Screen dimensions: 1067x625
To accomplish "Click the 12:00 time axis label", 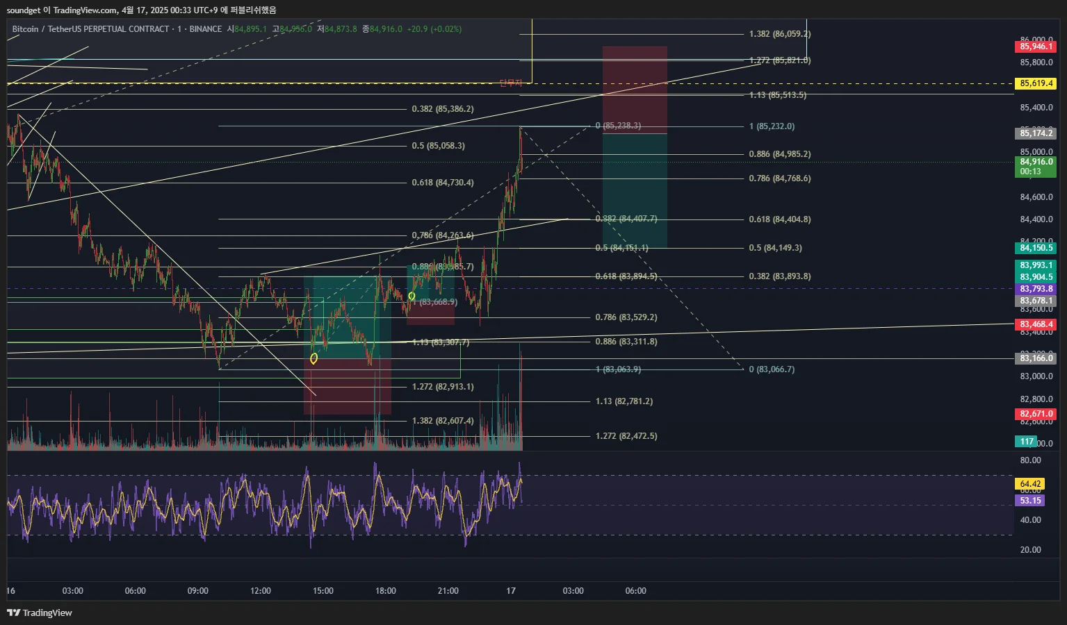I will point(261,591).
